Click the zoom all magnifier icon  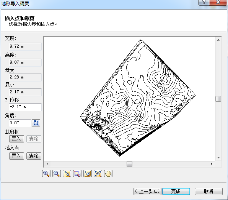tap(98, 173)
